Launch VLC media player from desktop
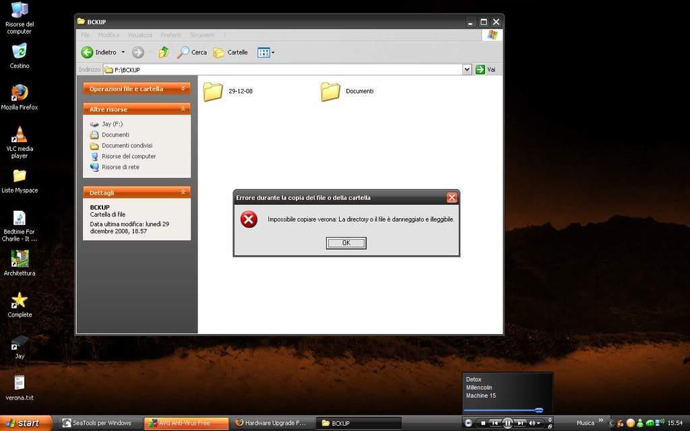The width and height of the screenshot is (690, 431). (20, 134)
